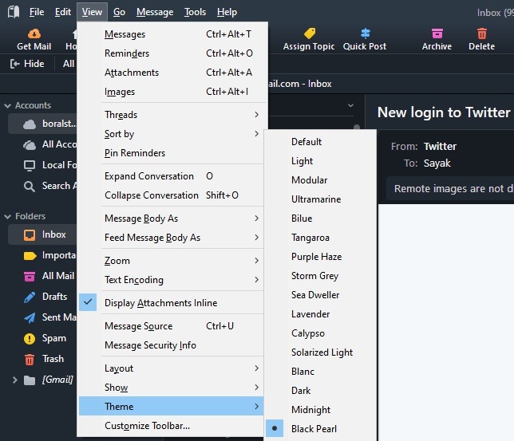Click Message Security Info entry

pos(150,345)
